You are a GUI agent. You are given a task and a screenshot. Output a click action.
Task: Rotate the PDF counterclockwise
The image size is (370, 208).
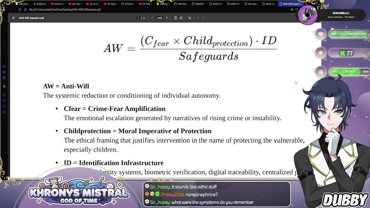coord(181,18)
